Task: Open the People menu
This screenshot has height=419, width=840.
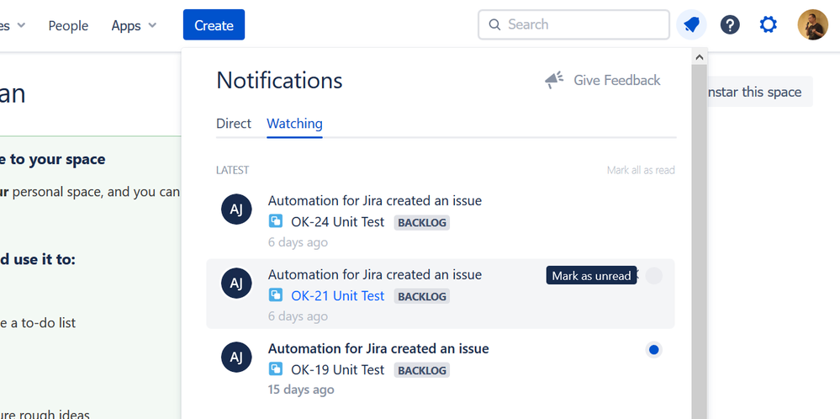Action: pos(68,25)
